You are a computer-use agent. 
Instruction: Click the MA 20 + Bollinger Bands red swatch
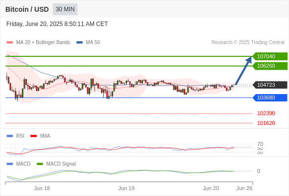pyautogui.click(x=10, y=43)
